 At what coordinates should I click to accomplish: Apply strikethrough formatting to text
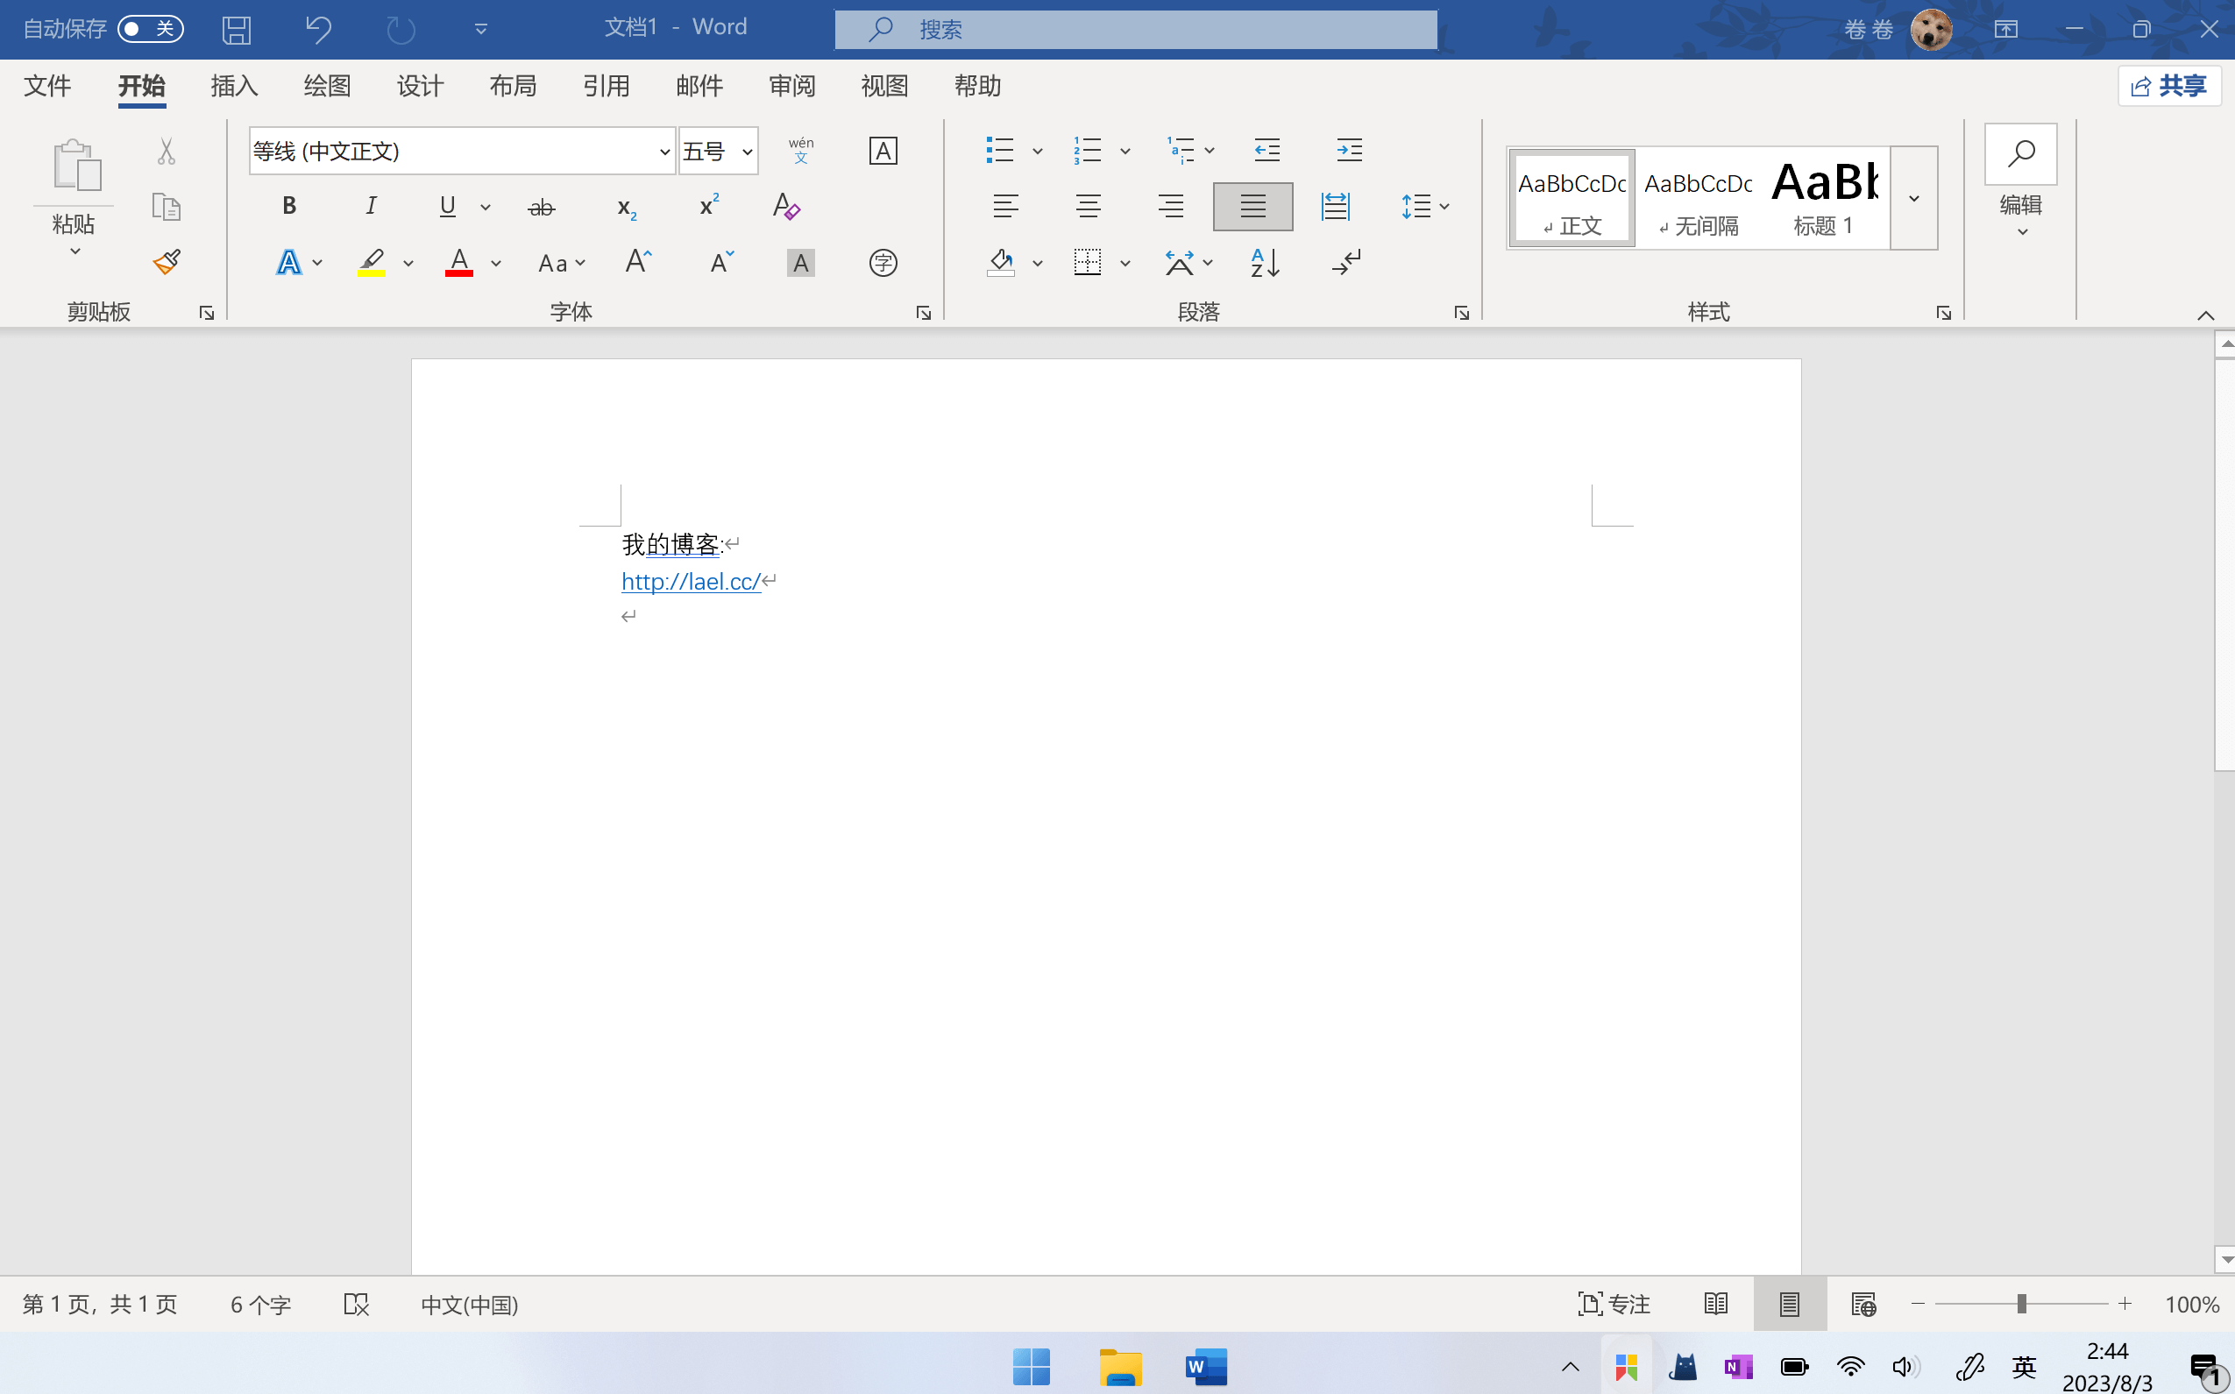pyautogui.click(x=542, y=208)
